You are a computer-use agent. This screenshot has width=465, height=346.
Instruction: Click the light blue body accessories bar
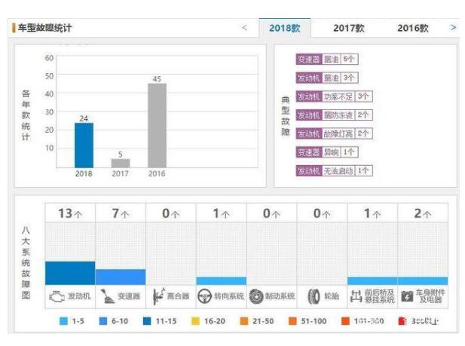tap(423, 281)
